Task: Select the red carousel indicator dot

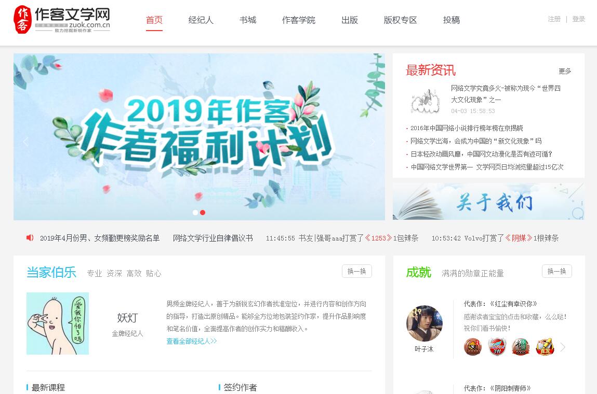Action: point(203,213)
